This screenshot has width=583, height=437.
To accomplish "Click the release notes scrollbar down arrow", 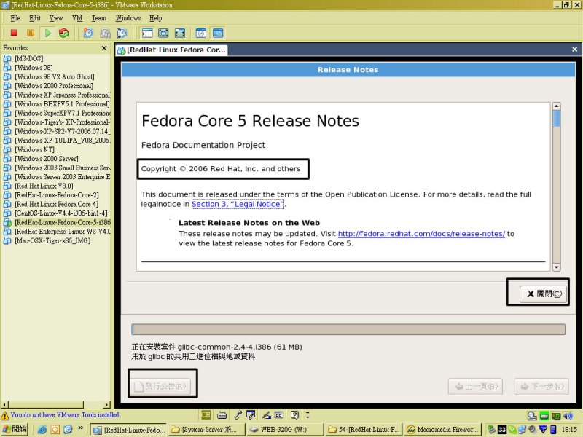I will [557, 267].
